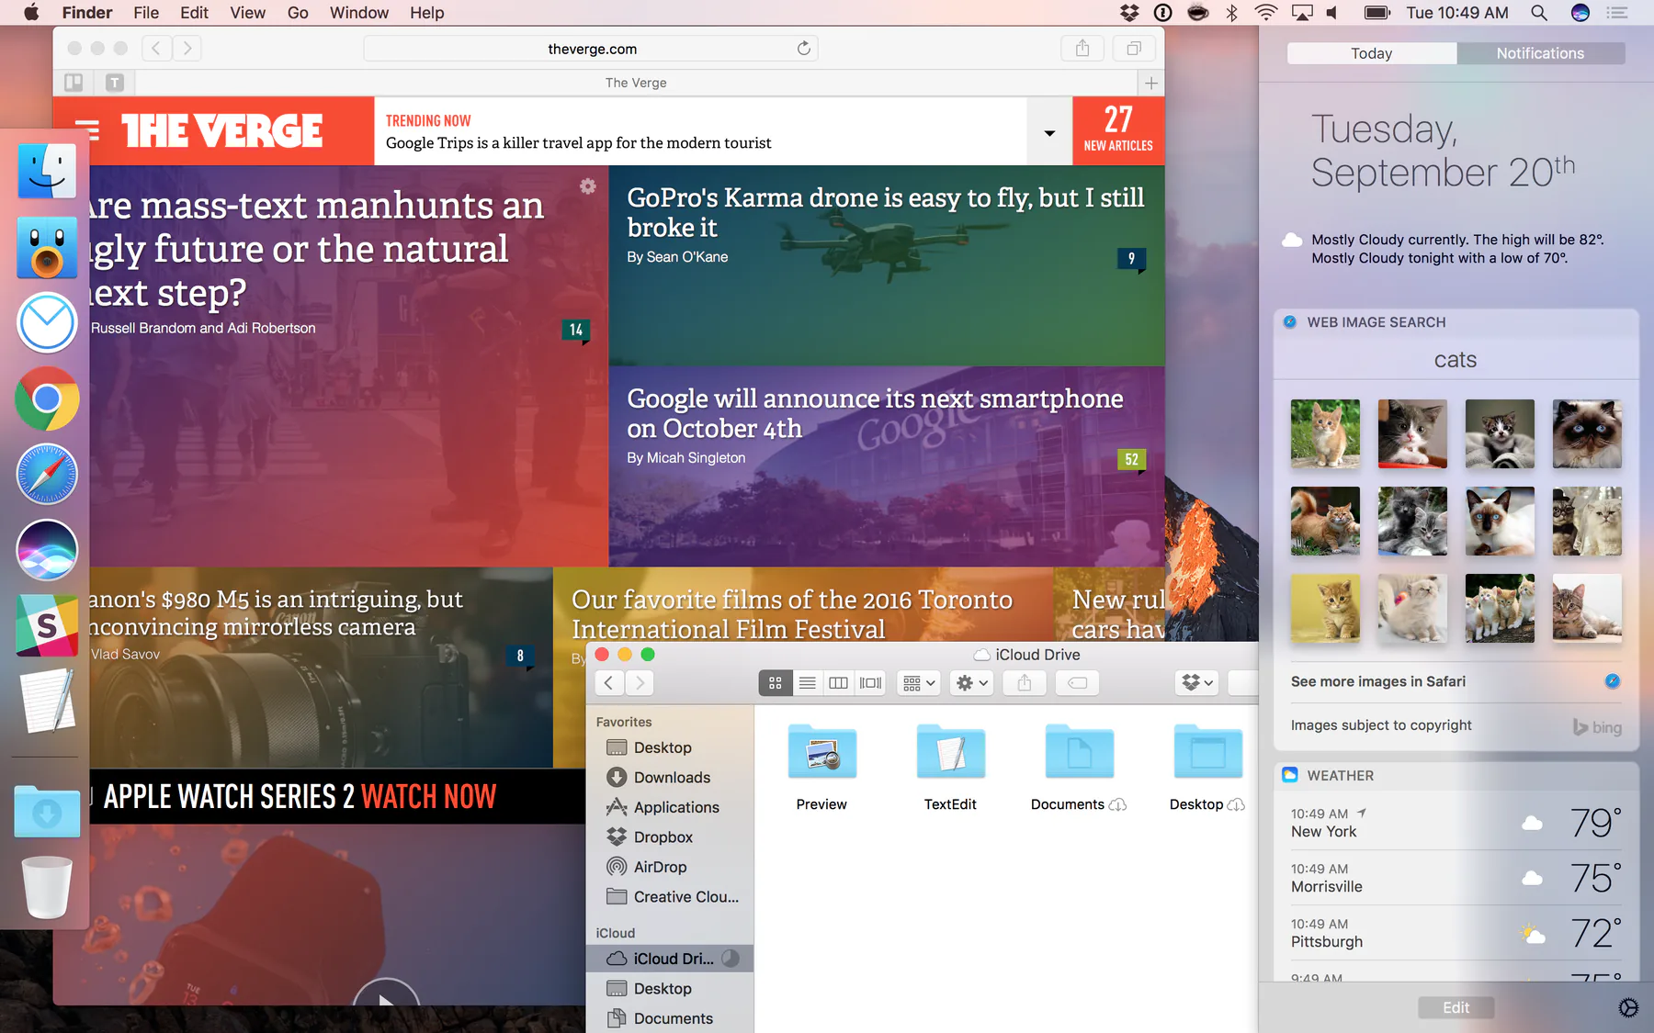Viewport: 1654px width, 1033px height.
Task: Click the Trash in the Dock
Action: [47, 887]
